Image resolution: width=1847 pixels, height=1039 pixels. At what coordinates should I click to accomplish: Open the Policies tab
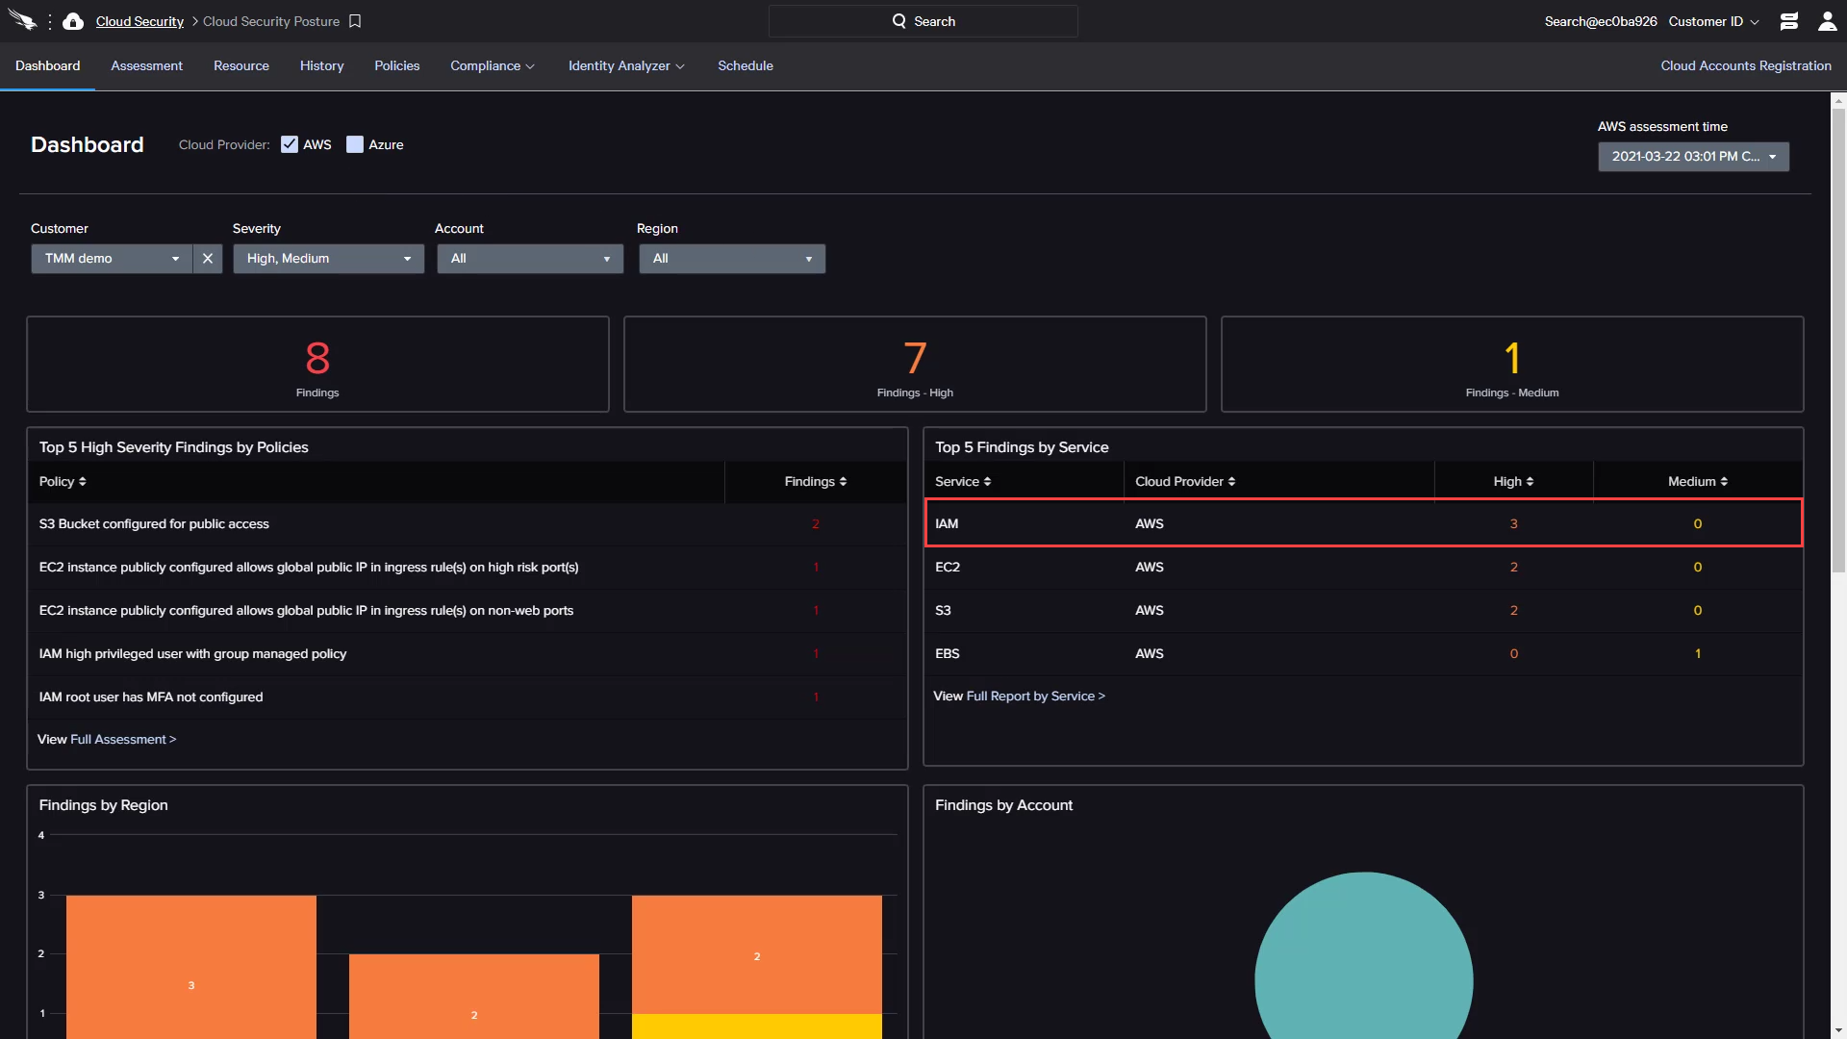[x=397, y=66]
